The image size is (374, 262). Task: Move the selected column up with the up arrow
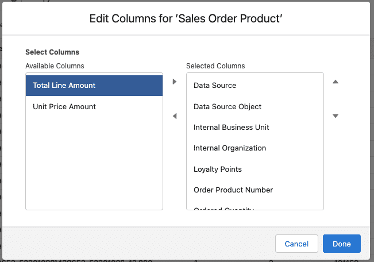(336, 82)
